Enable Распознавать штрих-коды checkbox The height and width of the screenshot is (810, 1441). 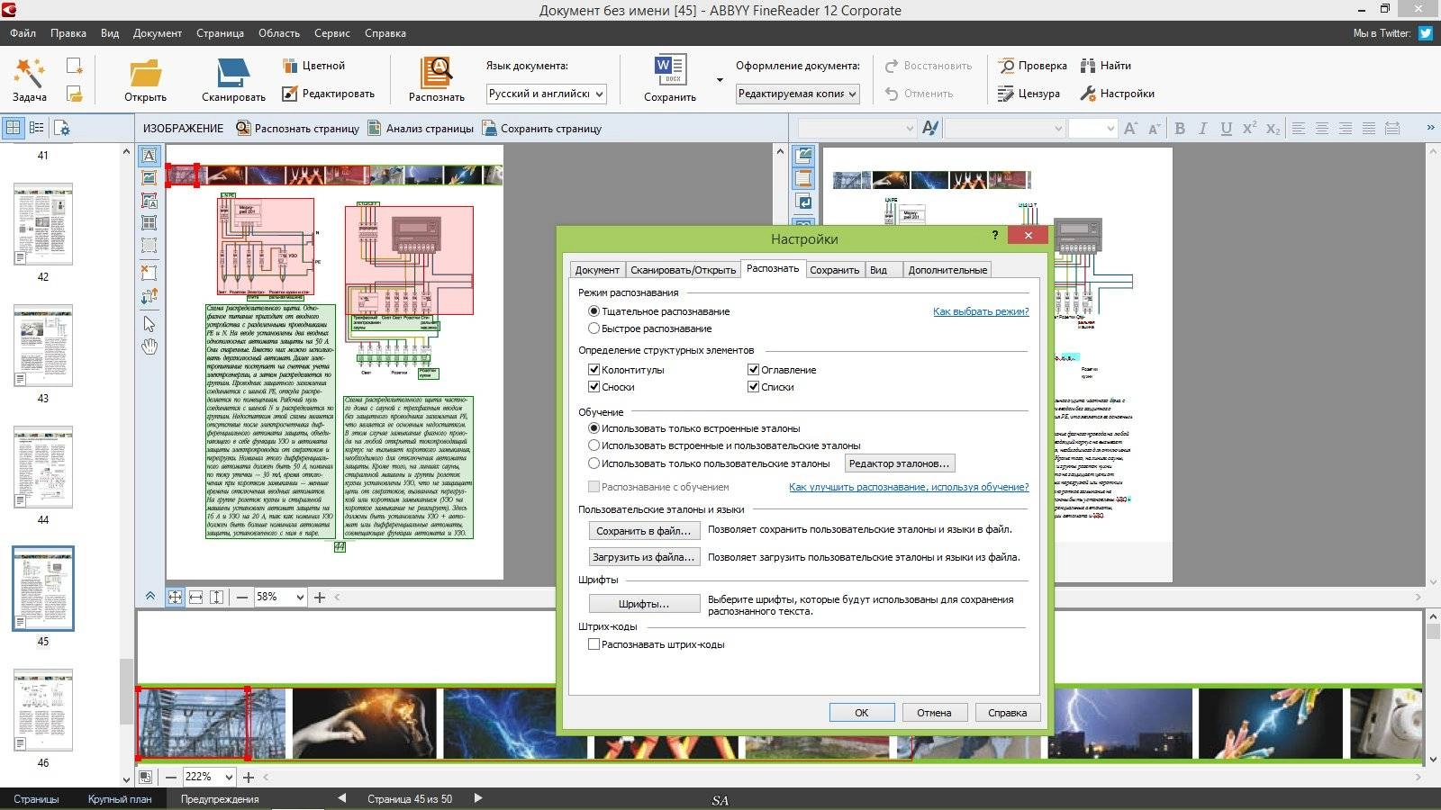click(x=594, y=644)
